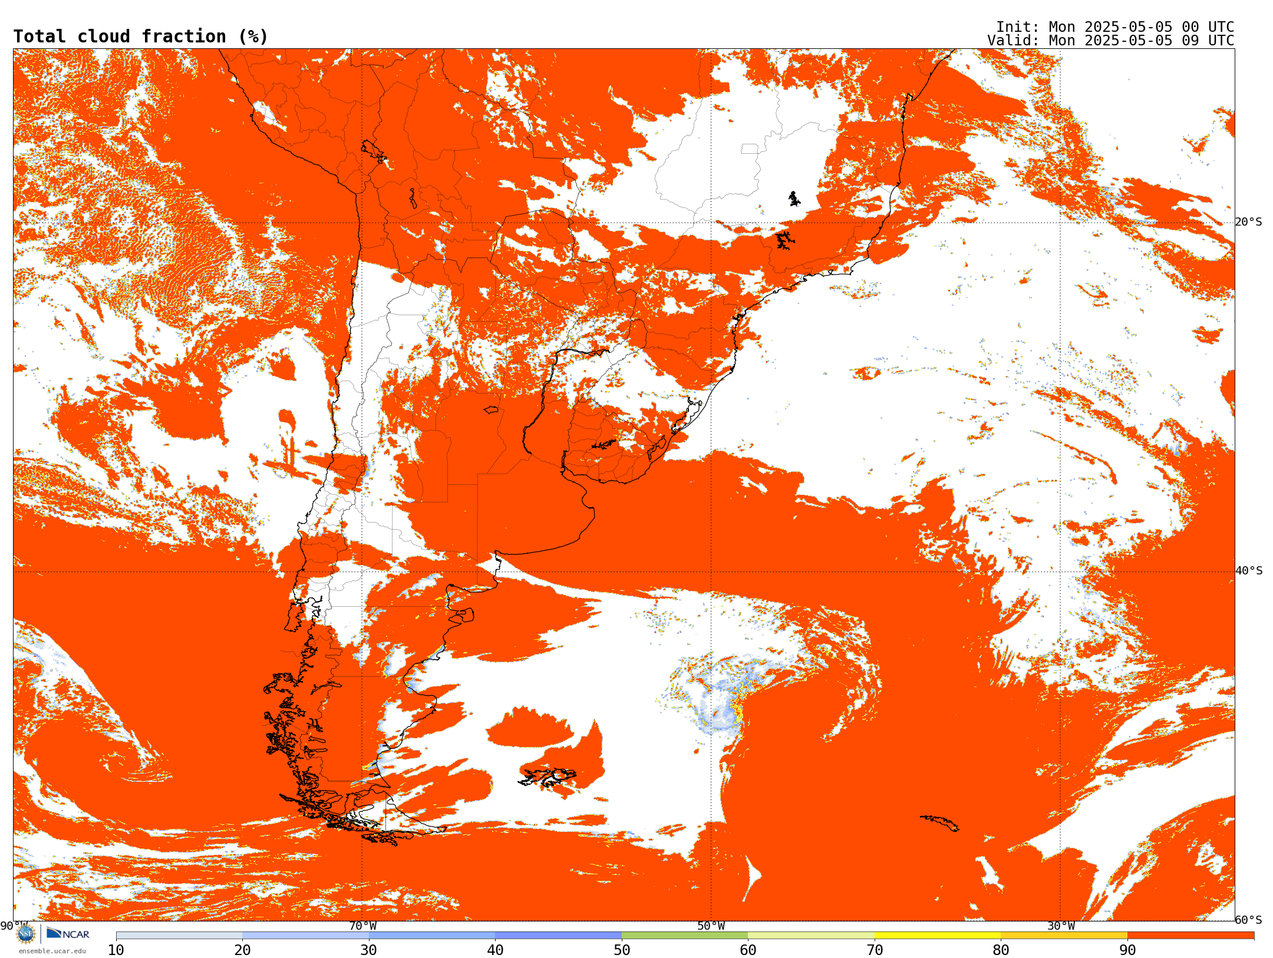The image size is (1273, 958).
Task: Click the colorbar tick label '10'
Action: 116,950
